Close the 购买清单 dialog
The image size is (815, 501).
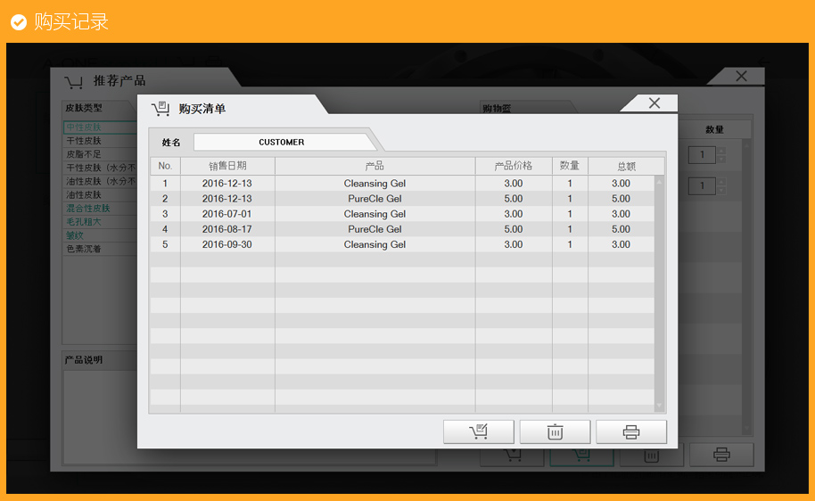click(x=654, y=103)
